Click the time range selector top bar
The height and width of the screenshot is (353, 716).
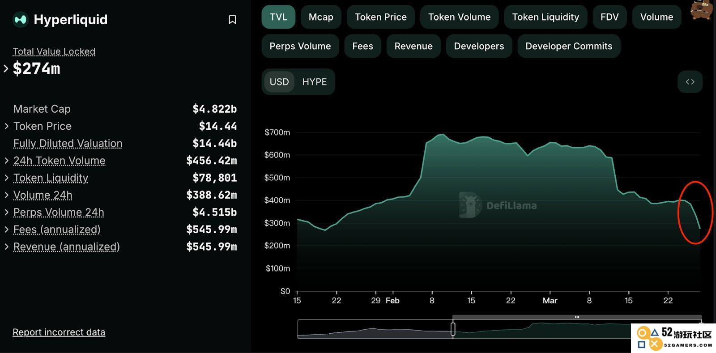(577, 317)
